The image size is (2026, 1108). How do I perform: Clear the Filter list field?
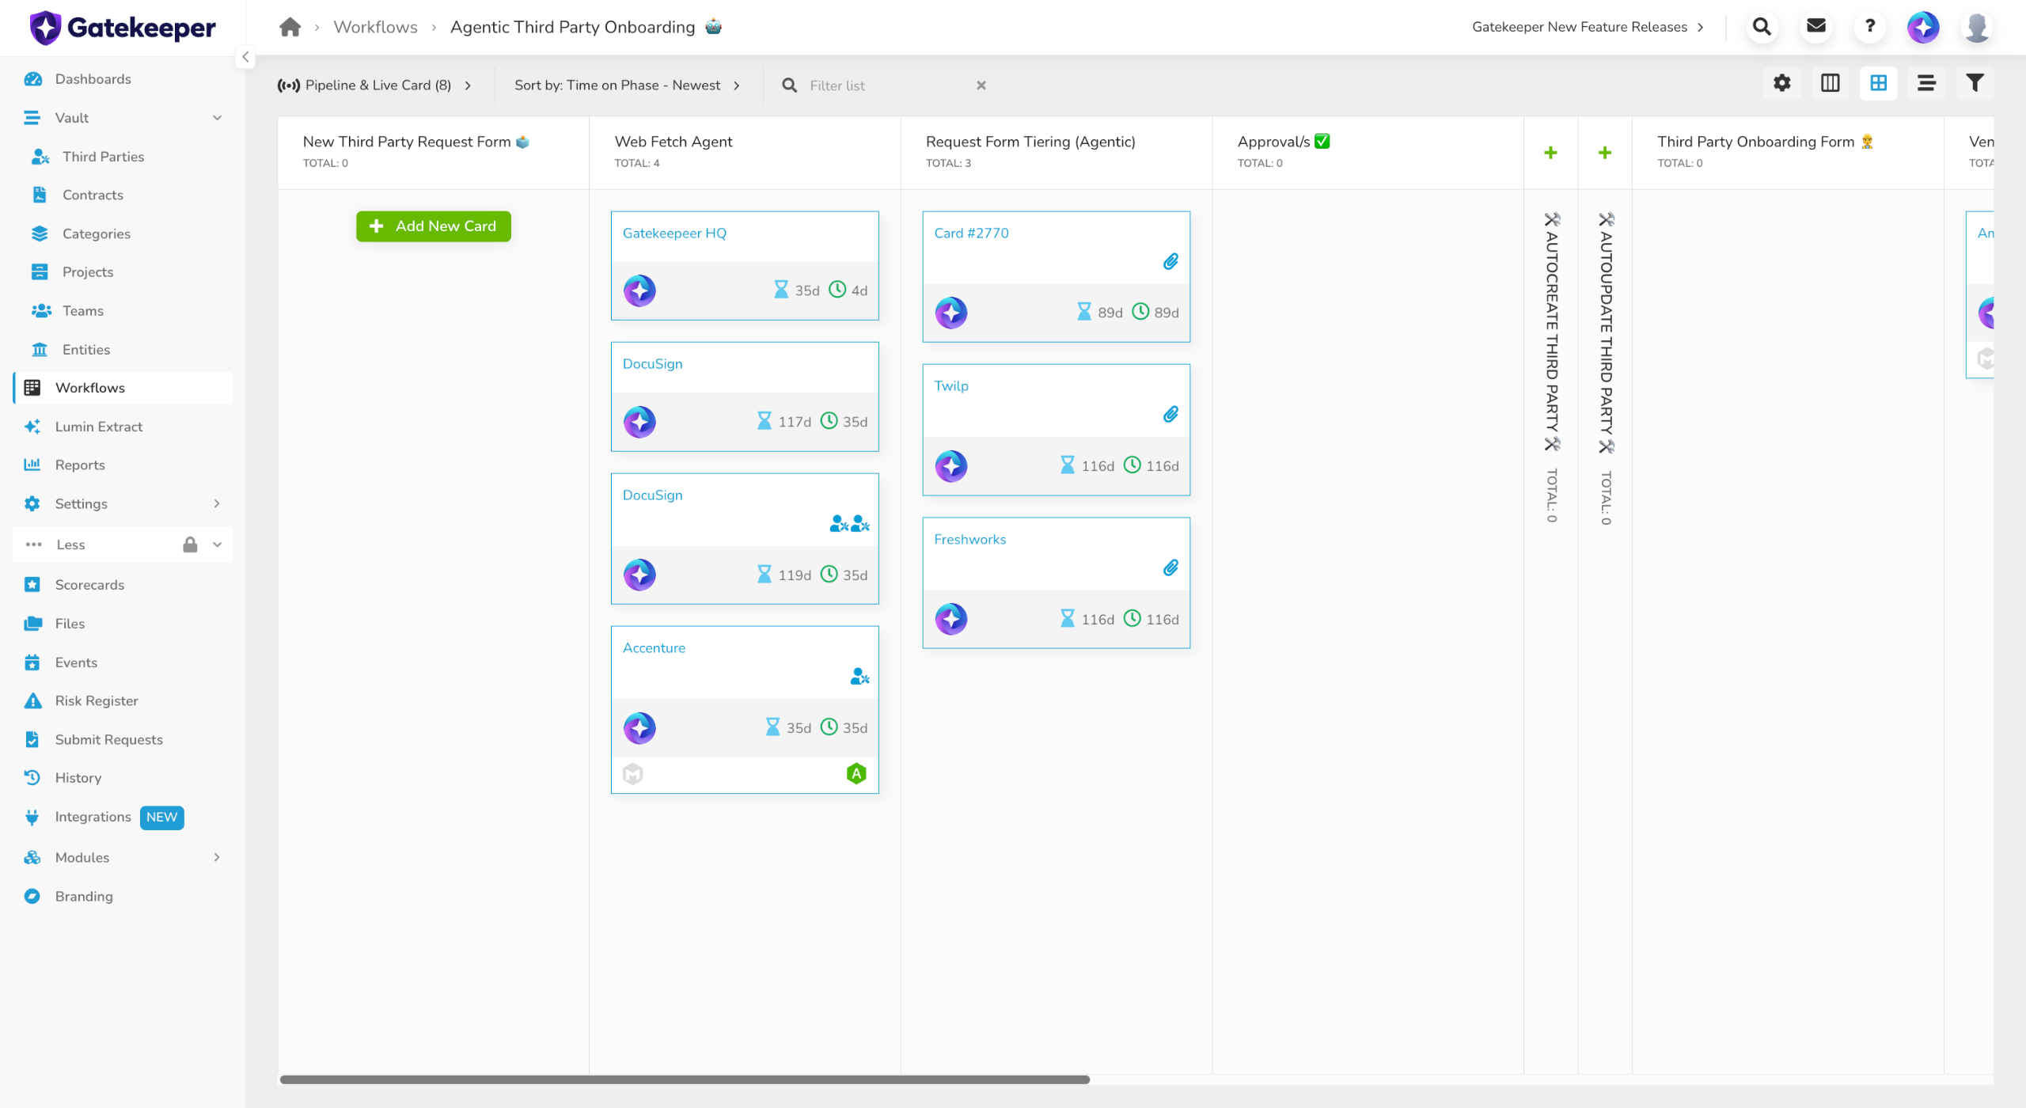click(x=981, y=85)
